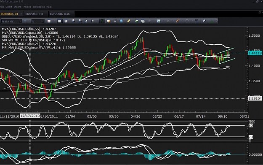Click the 1.44119 current price tag
Viewport: 263px width, 165px height.
255,53
